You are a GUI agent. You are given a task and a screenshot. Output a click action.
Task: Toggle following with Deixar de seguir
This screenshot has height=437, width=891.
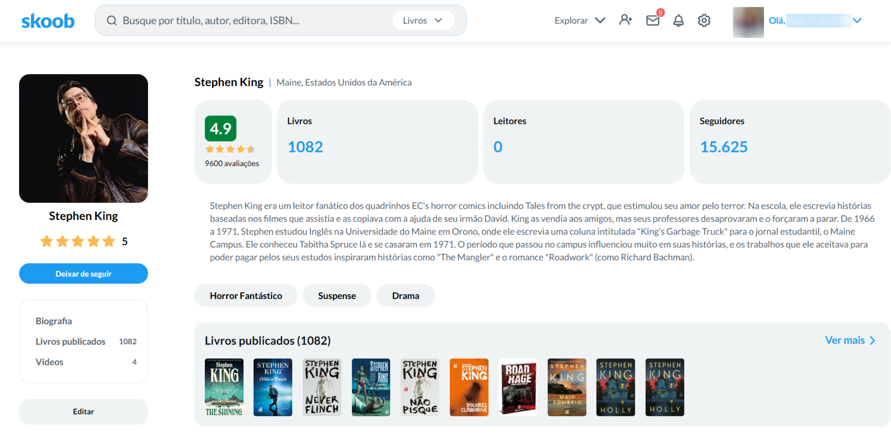point(83,274)
